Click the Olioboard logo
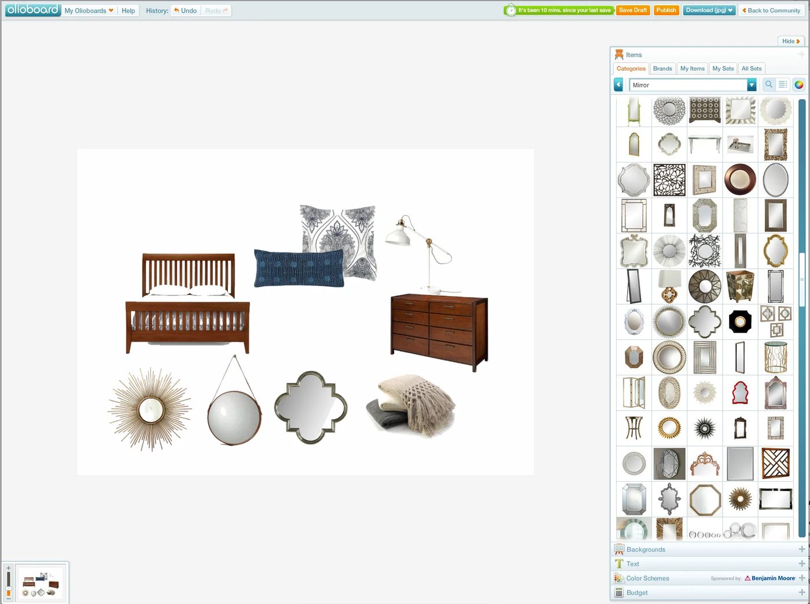This screenshot has width=810, height=604. (33, 10)
